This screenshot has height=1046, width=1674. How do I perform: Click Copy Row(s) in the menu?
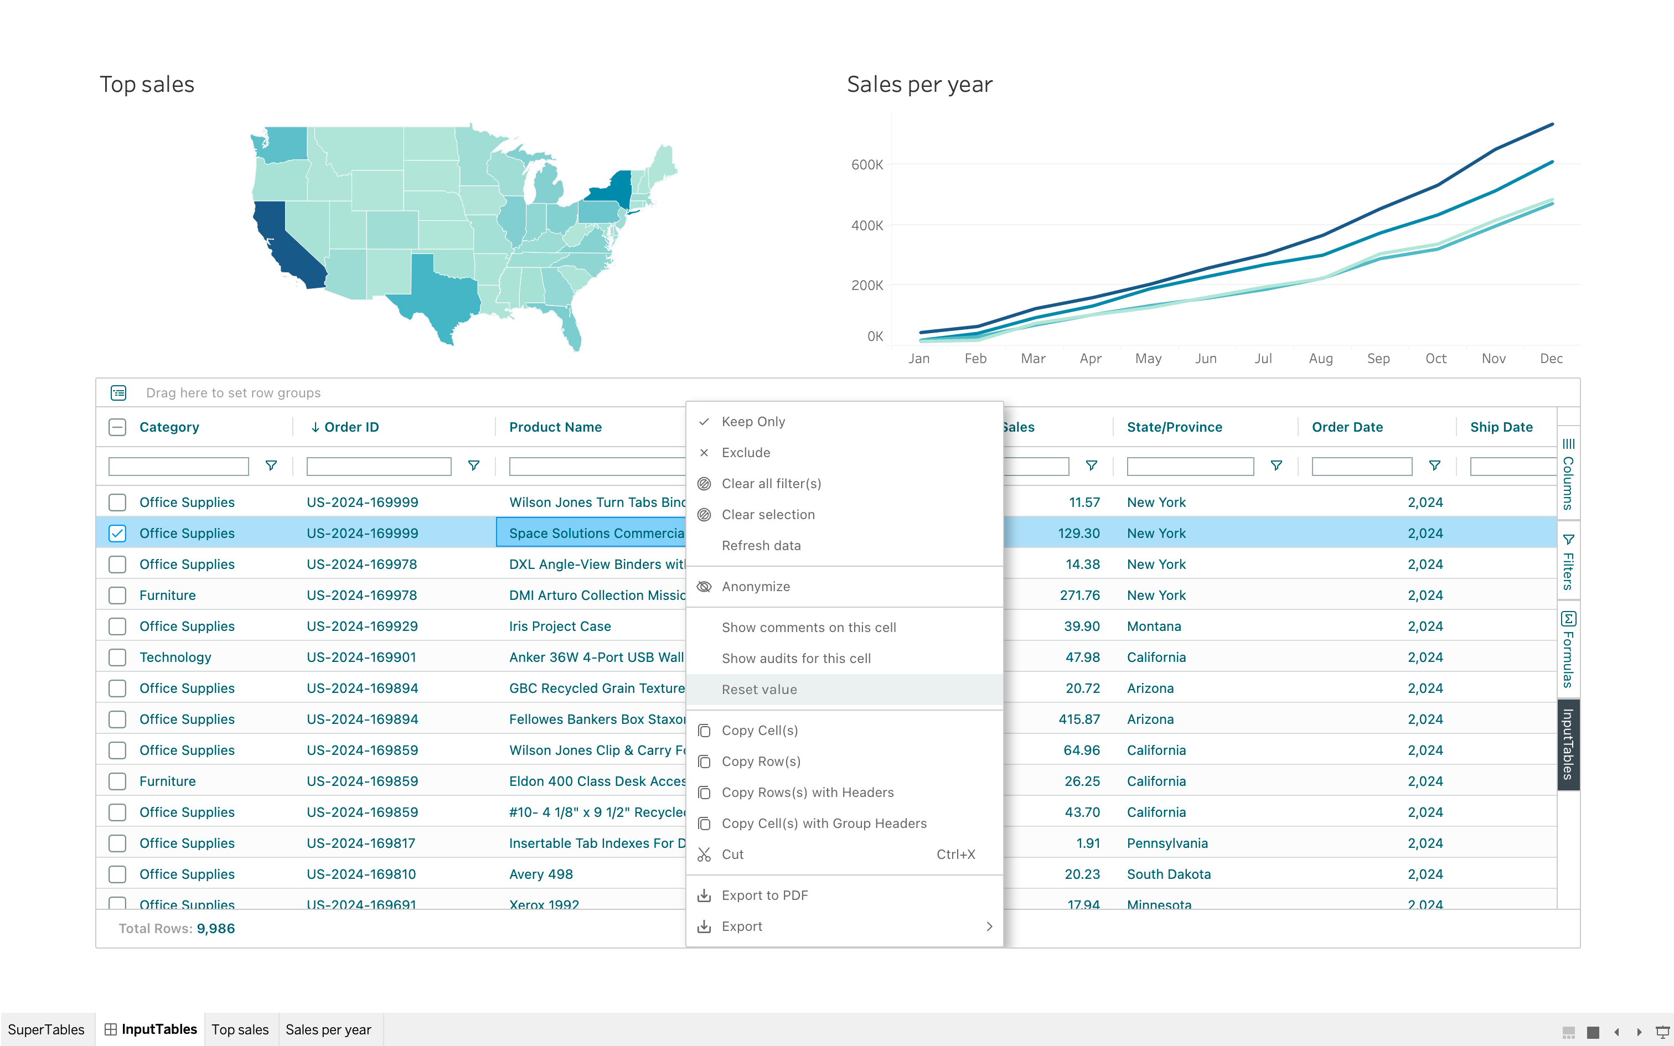(761, 762)
